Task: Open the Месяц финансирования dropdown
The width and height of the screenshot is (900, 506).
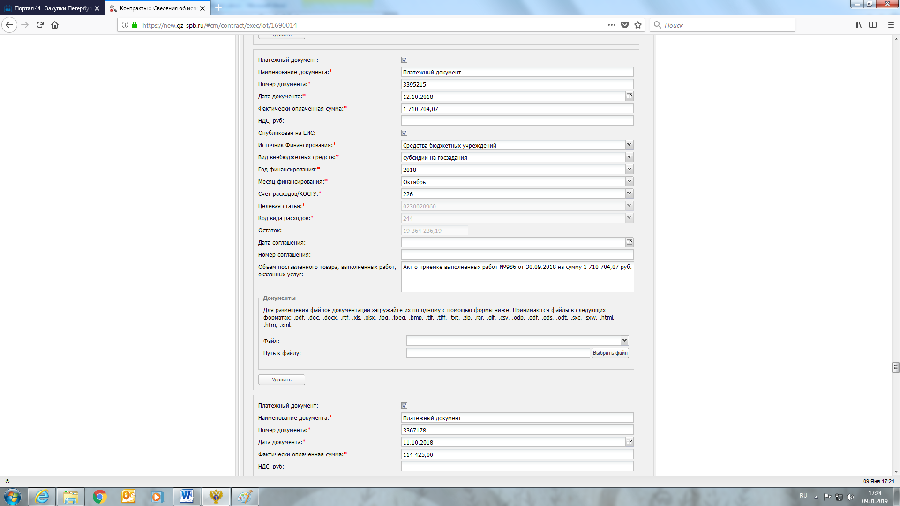Action: pyautogui.click(x=629, y=181)
